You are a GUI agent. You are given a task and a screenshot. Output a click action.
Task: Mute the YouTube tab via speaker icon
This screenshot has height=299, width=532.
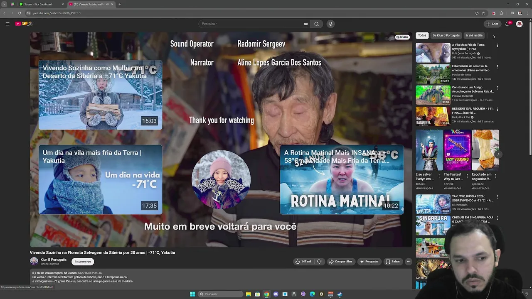point(107,4)
